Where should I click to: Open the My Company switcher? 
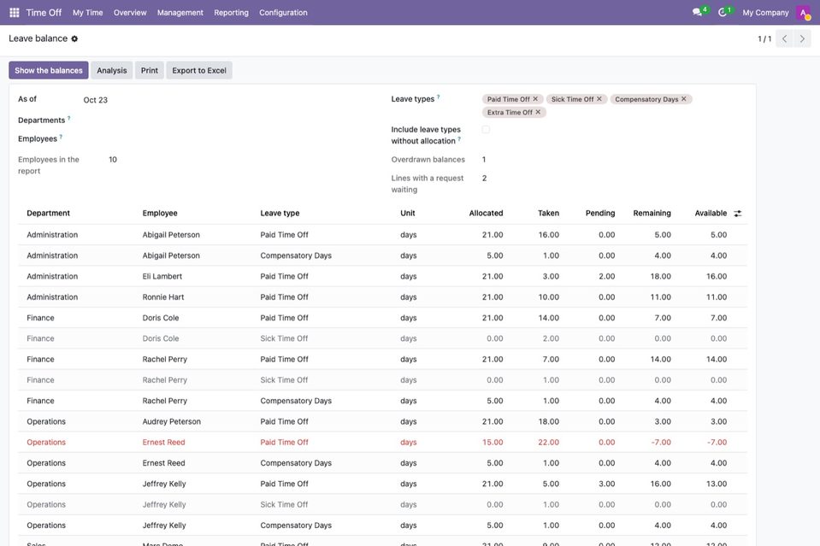765,13
